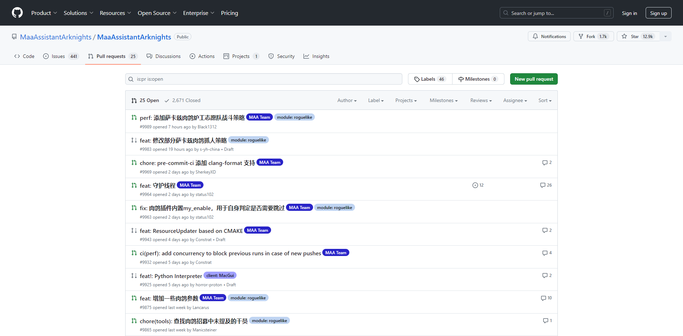Open the 10 comments icon on #9875
Viewport: 683px width, 336px height.
tap(546, 298)
